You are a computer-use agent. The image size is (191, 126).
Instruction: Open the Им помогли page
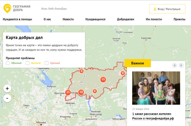[154, 19]
